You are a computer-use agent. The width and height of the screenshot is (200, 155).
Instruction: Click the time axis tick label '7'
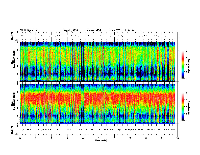pyautogui.click(x=130, y=138)
